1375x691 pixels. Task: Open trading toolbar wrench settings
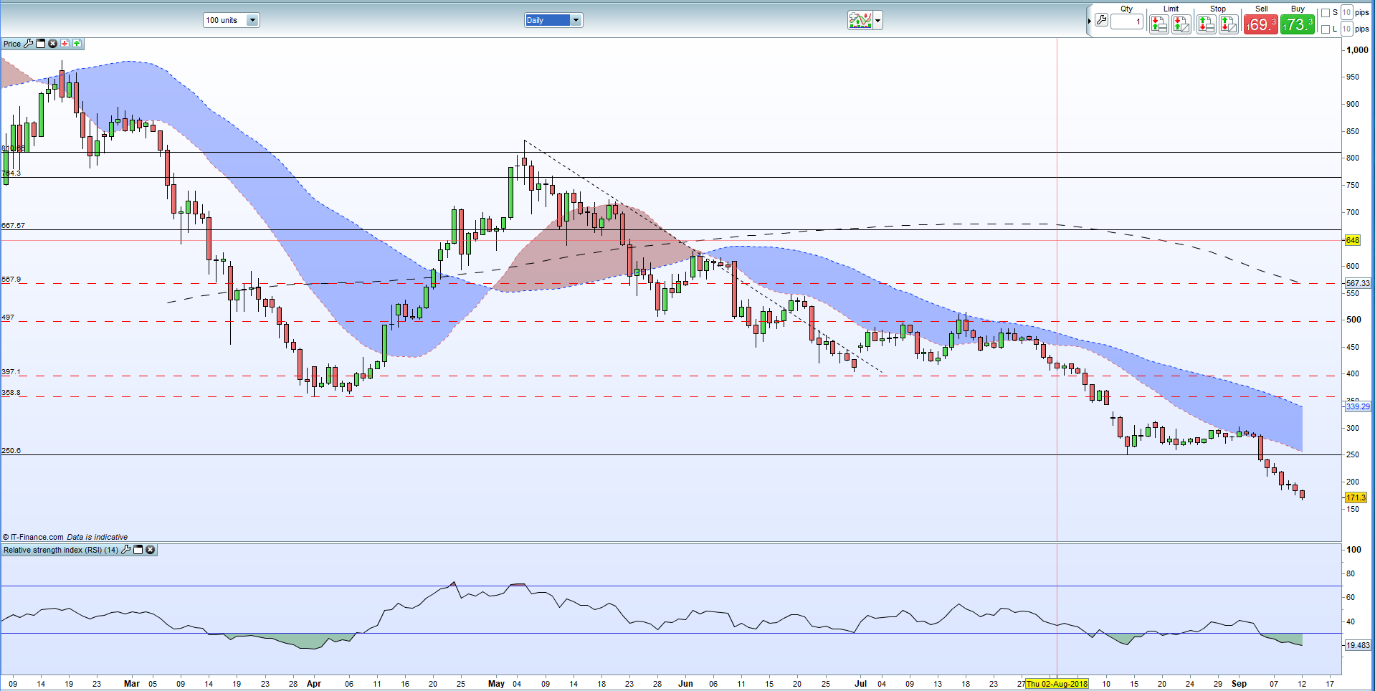click(x=1101, y=20)
